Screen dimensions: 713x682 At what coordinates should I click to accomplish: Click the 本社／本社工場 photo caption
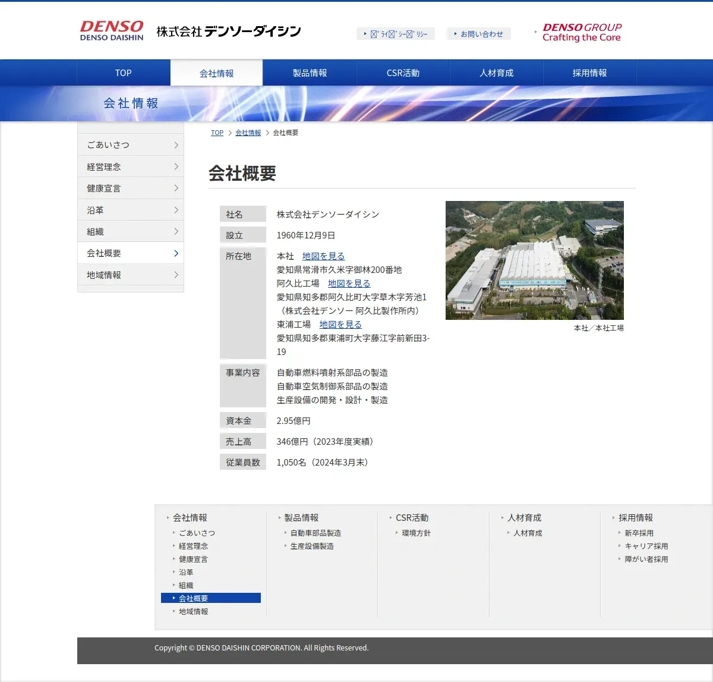click(599, 328)
